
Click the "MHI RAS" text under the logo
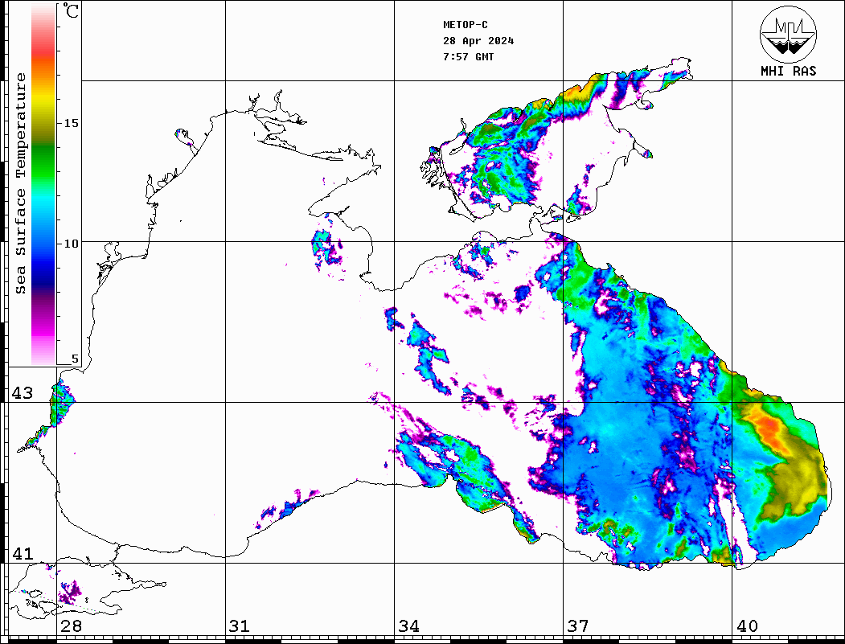click(788, 71)
